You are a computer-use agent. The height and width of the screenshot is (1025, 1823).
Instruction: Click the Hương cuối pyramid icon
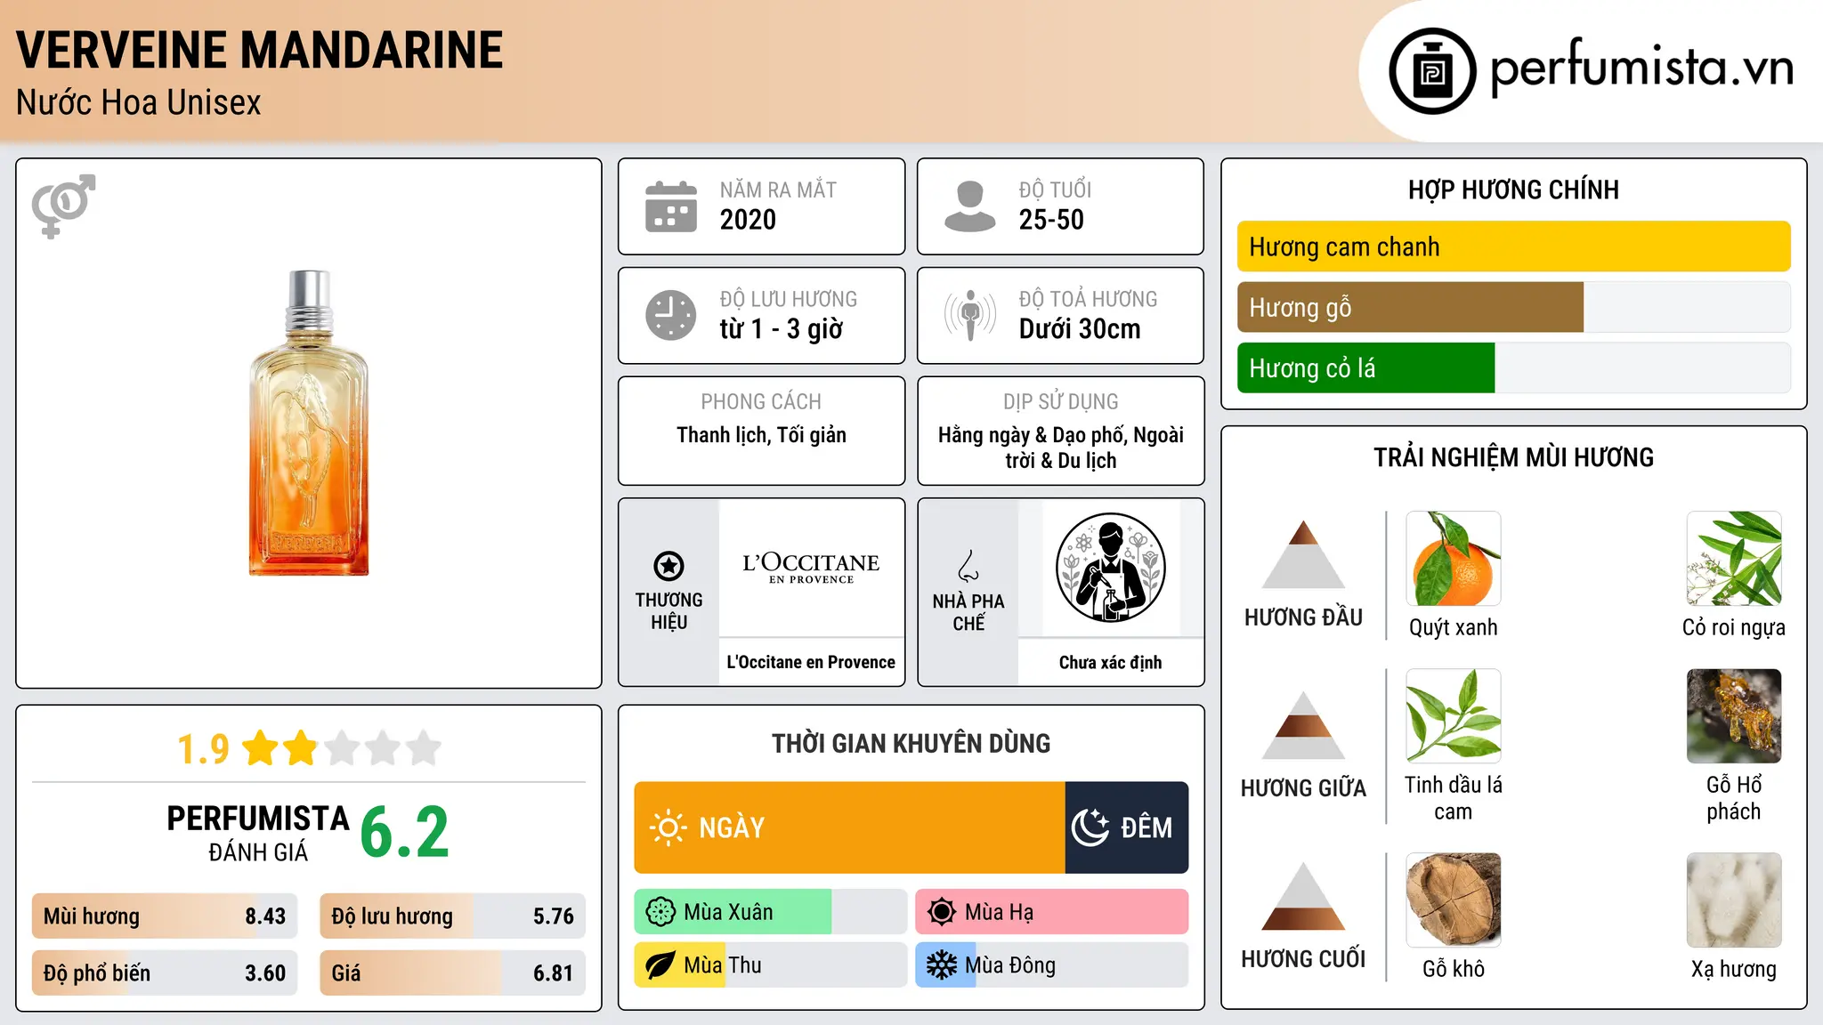[x=1303, y=896]
